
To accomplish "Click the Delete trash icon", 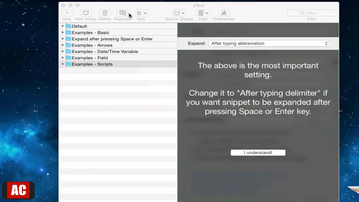I will [x=105, y=13].
